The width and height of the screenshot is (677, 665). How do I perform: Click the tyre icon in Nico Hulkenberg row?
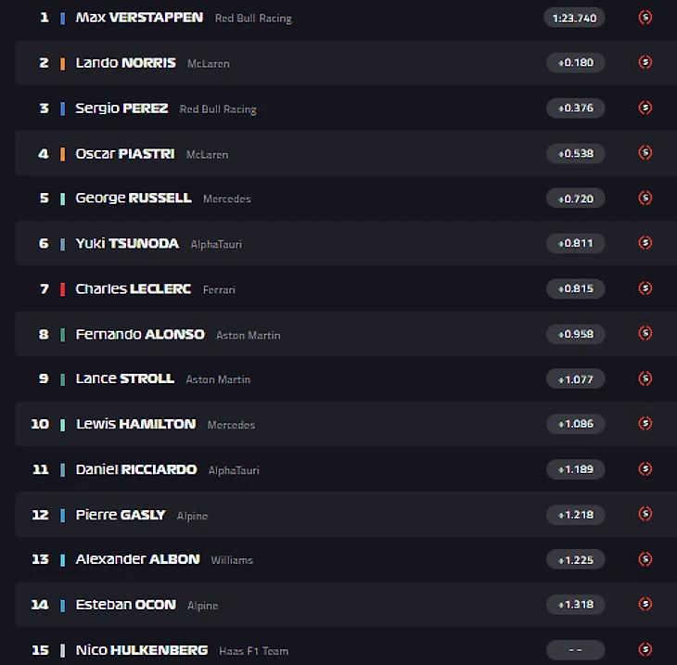(645, 649)
